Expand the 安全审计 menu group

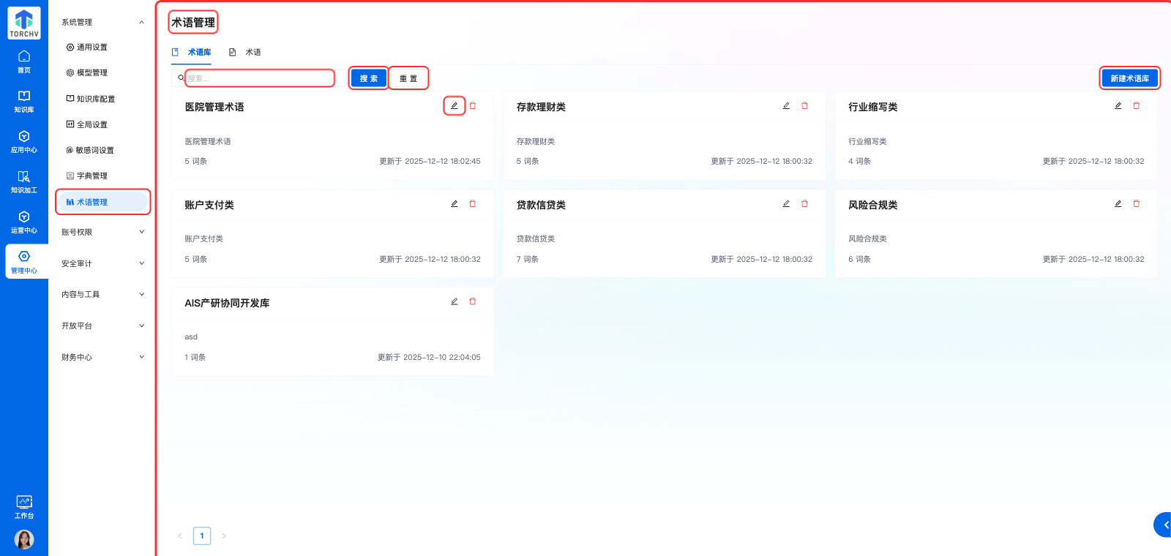(102, 263)
